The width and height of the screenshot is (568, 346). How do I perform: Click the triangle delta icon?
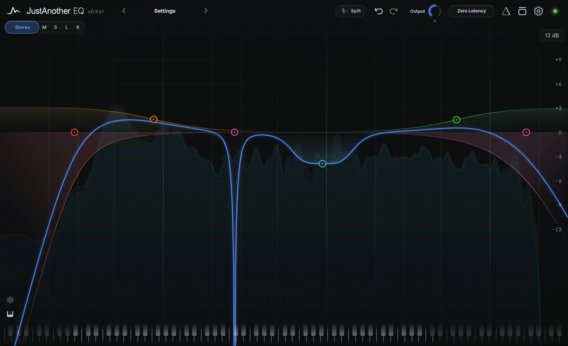click(x=506, y=11)
